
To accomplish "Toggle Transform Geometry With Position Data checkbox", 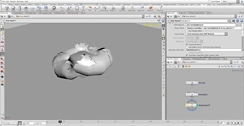I will click(x=187, y=55).
